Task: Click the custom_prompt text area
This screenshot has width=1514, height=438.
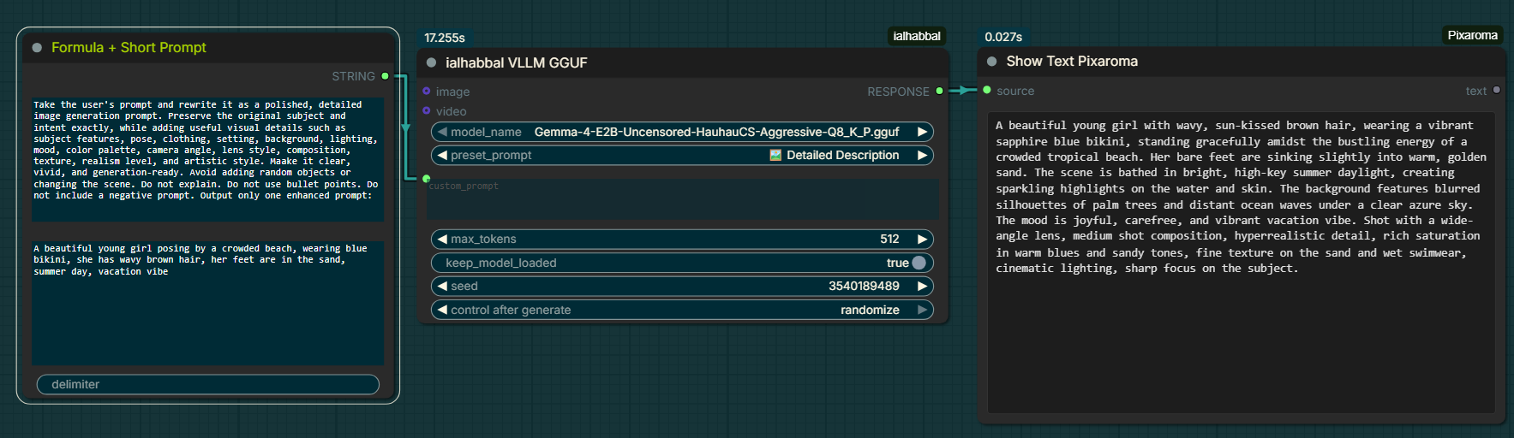Action: point(683,199)
